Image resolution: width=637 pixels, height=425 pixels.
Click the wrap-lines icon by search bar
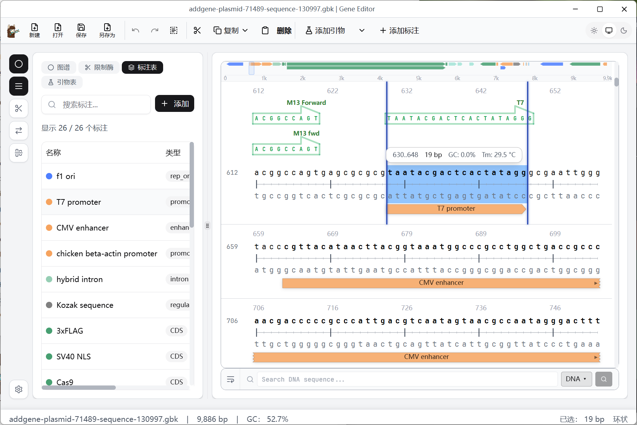coord(231,379)
